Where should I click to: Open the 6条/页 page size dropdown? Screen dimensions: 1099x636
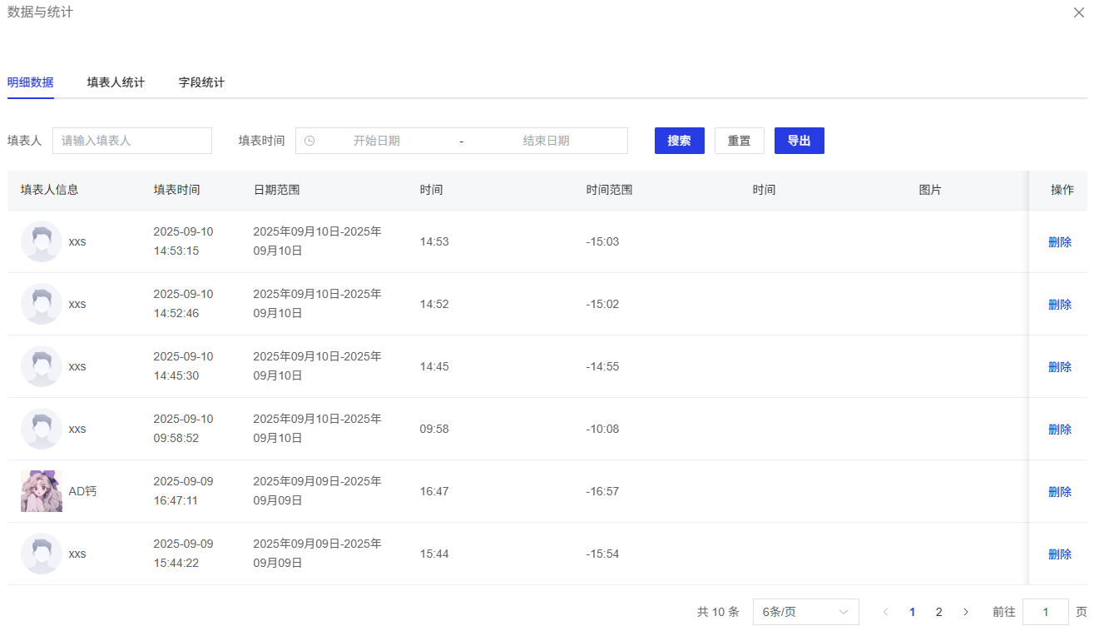click(x=805, y=612)
